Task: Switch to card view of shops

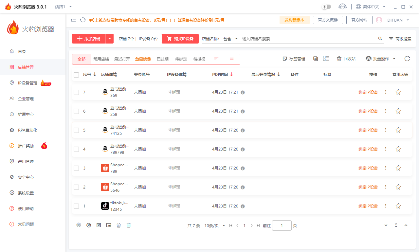Action: [x=315, y=58]
